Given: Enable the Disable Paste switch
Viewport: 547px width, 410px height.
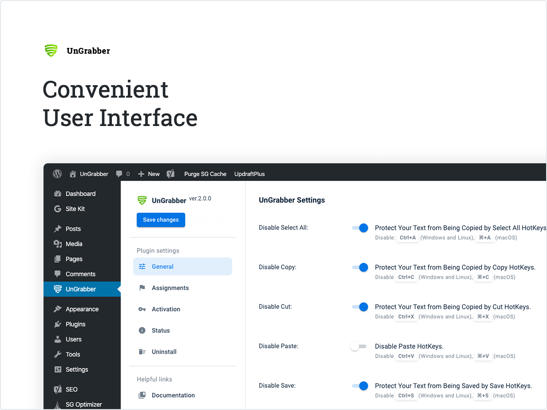Looking at the screenshot, I should (x=358, y=347).
